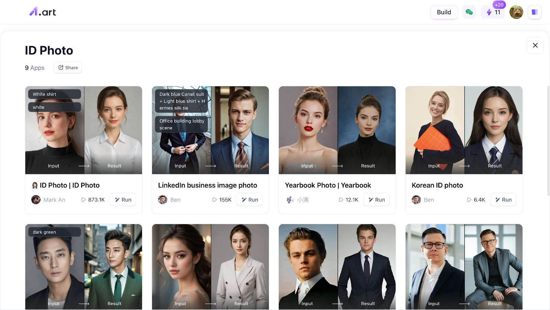Click Ben's avatar on LinkedIn card

[x=163, y=200]
